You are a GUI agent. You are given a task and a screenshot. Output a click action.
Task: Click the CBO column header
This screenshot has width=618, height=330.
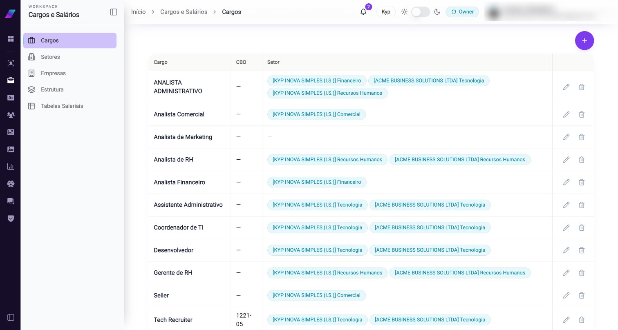[241, 62]
